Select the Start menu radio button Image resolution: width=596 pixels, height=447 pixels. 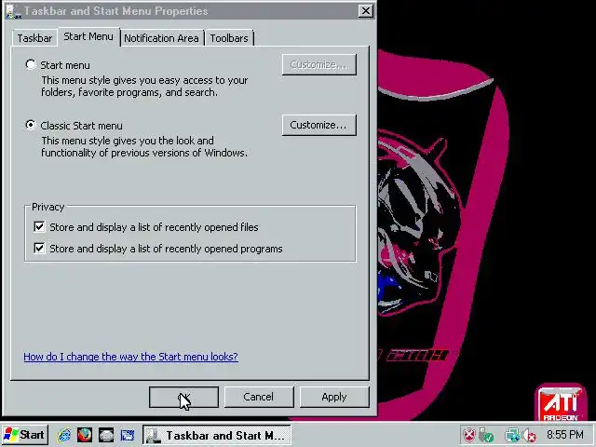click(31, 64)
